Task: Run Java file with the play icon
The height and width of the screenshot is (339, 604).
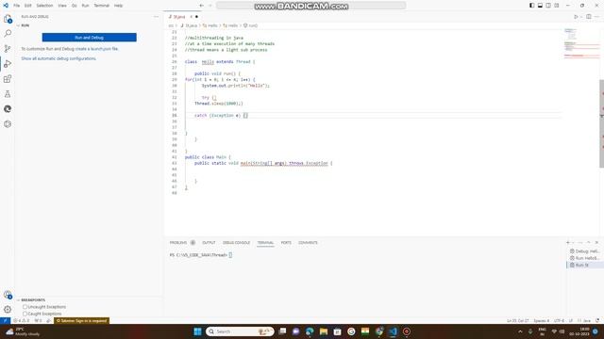Action: [576, 17]
